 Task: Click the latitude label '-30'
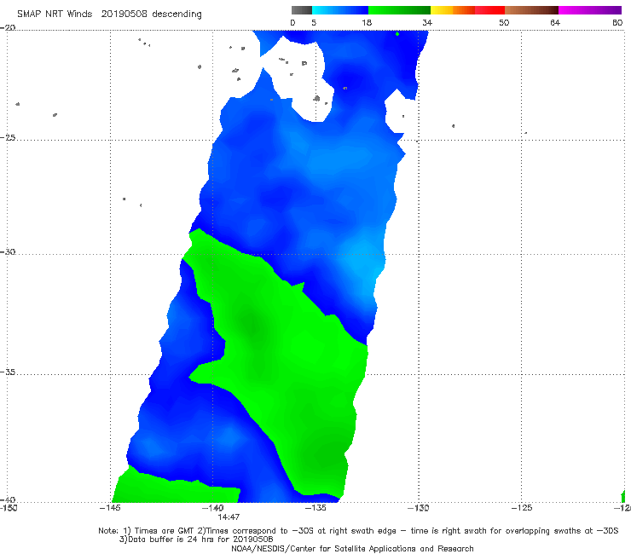click(x=8, y=251)
